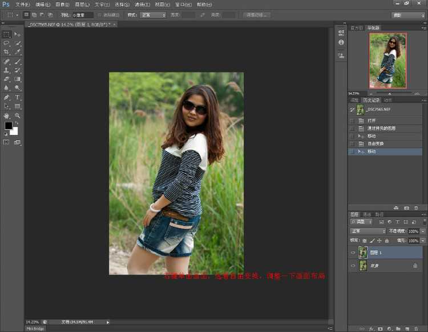Screen dimensions: 428x332
Task: Open the tool preset picker arrow
Action: coord(17,15)
